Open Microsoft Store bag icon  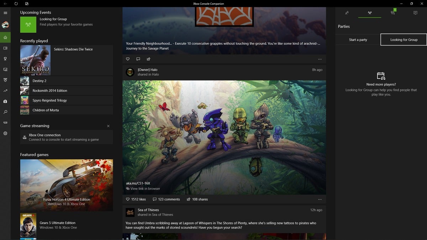[5, 101]
